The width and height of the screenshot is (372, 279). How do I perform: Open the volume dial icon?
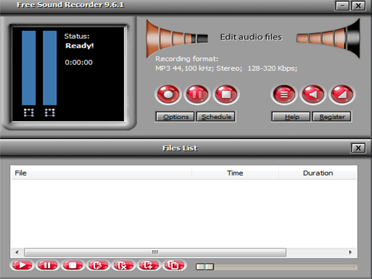[342, 94]
